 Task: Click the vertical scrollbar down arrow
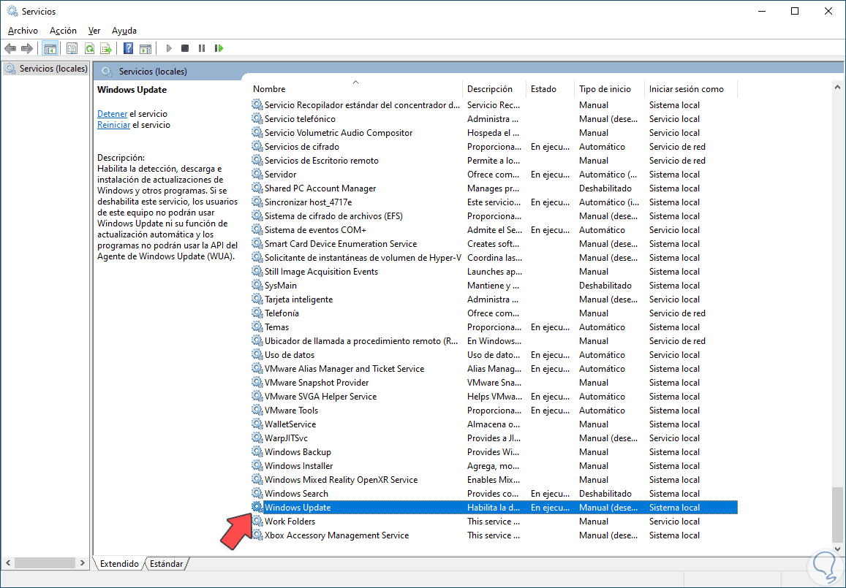pyautogui.click(x=837, y=549)
